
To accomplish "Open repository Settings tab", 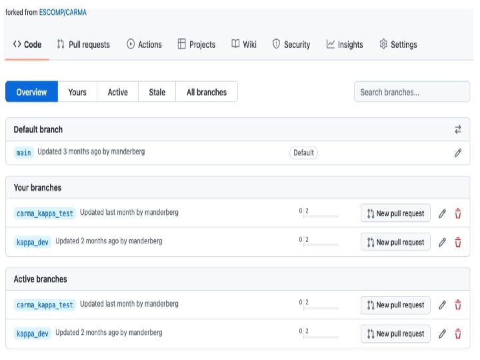I will (397, 45).
